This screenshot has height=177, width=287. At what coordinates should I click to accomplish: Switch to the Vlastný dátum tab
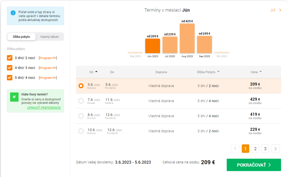49,37
